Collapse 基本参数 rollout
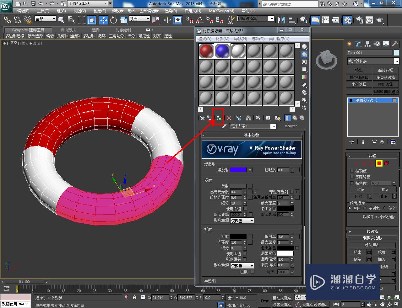This screenshot has width=402, height=308. (252, 135)
